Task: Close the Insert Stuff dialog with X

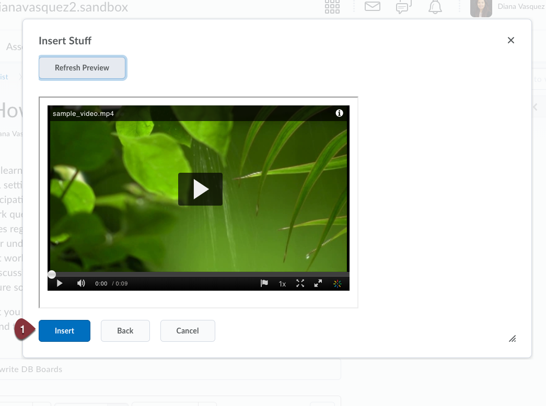Action: point(511,40)
